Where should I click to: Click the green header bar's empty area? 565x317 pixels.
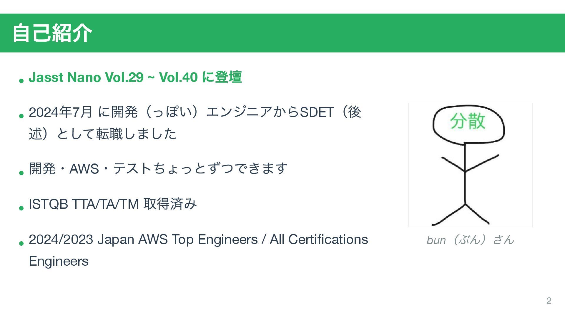(x=324, y=33)
